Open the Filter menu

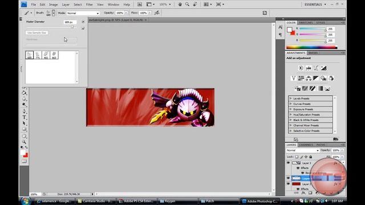click(x=89, y=5)
